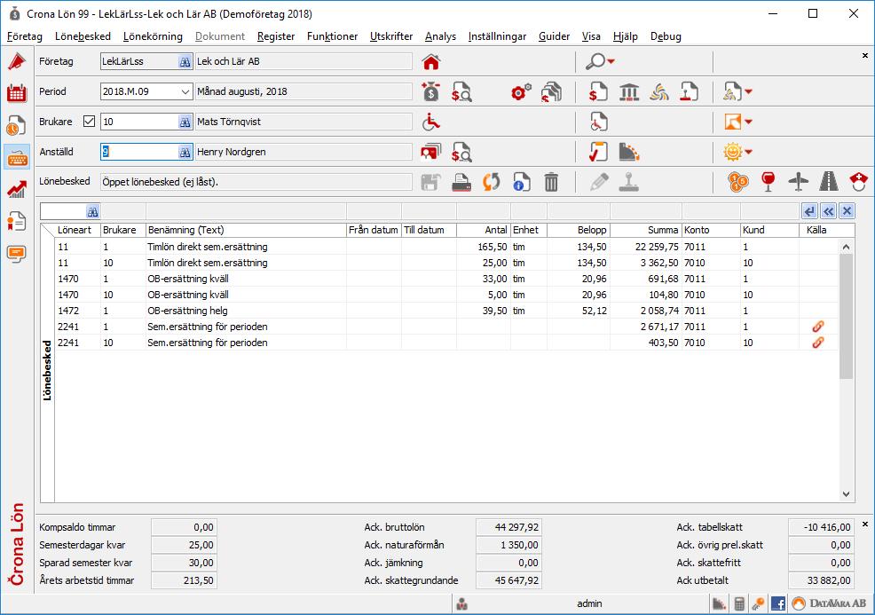Click the orange coins icon
Screen dimensions: 875x615
738,182
